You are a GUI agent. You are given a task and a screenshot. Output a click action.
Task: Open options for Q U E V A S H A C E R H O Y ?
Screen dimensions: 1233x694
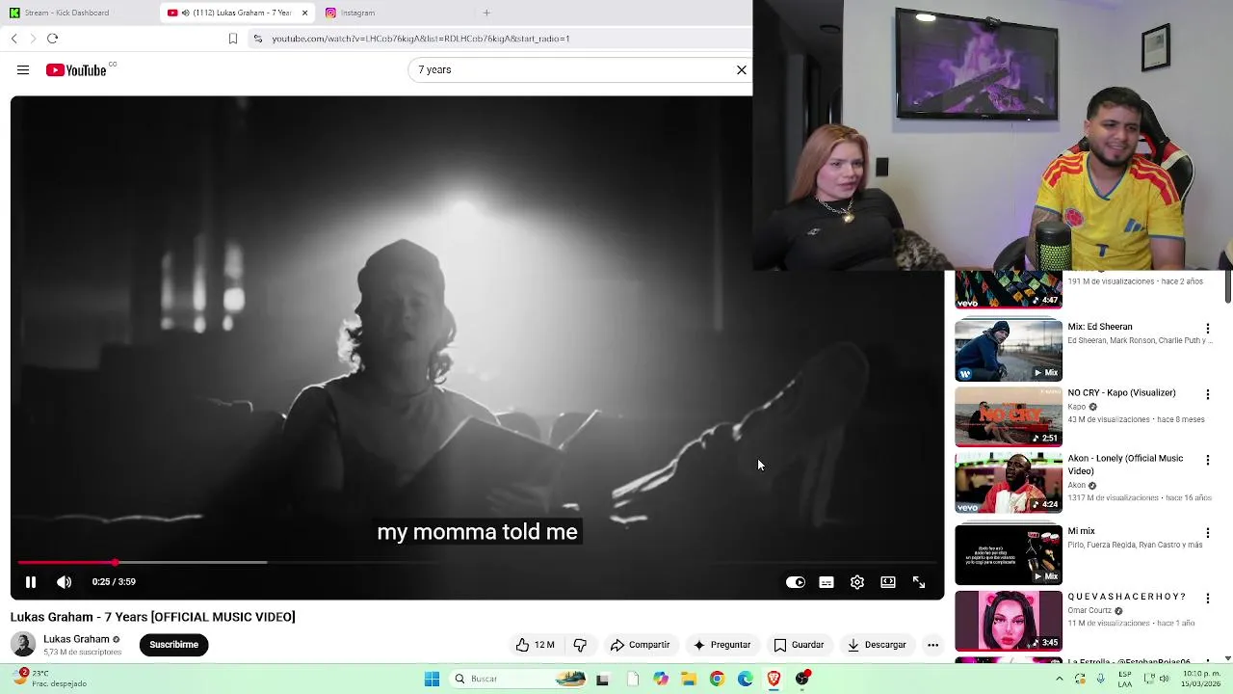(1208, 599)
